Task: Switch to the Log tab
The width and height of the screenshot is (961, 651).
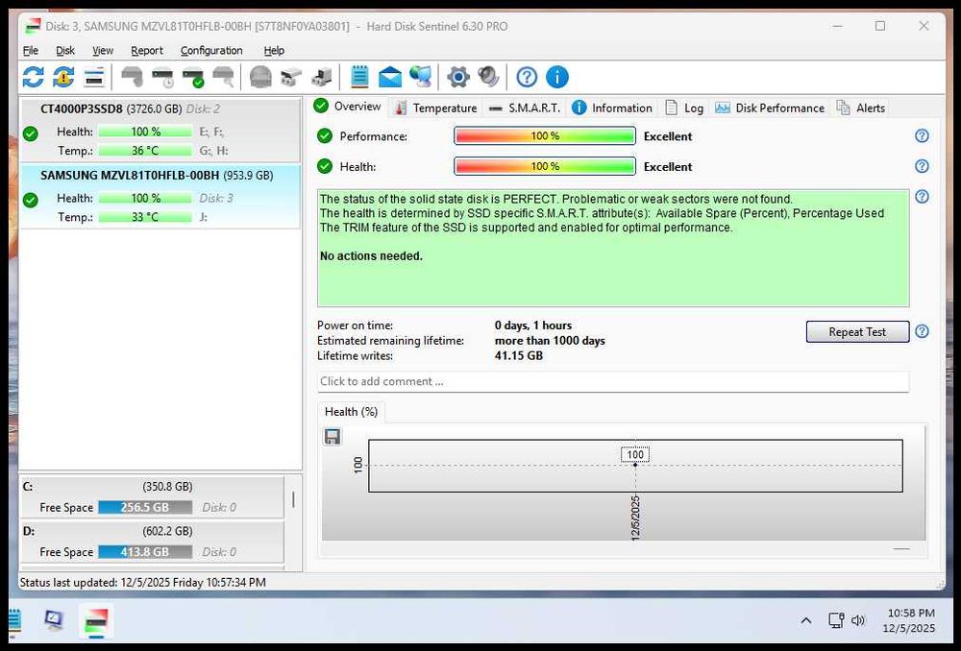Action: coord(684,108)
